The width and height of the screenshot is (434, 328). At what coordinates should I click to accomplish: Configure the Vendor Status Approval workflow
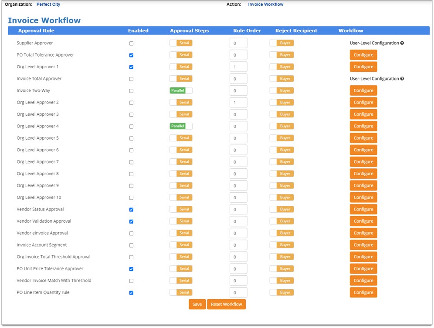363,209
